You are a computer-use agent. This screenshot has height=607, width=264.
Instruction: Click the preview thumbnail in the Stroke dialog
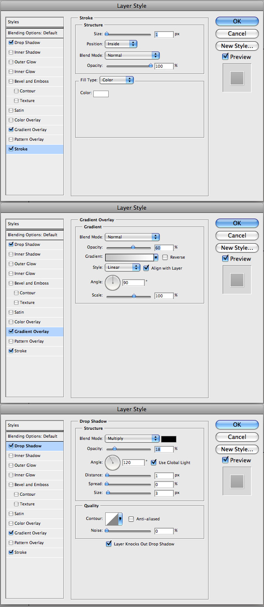pyautogui.click(x=237, y=78)
